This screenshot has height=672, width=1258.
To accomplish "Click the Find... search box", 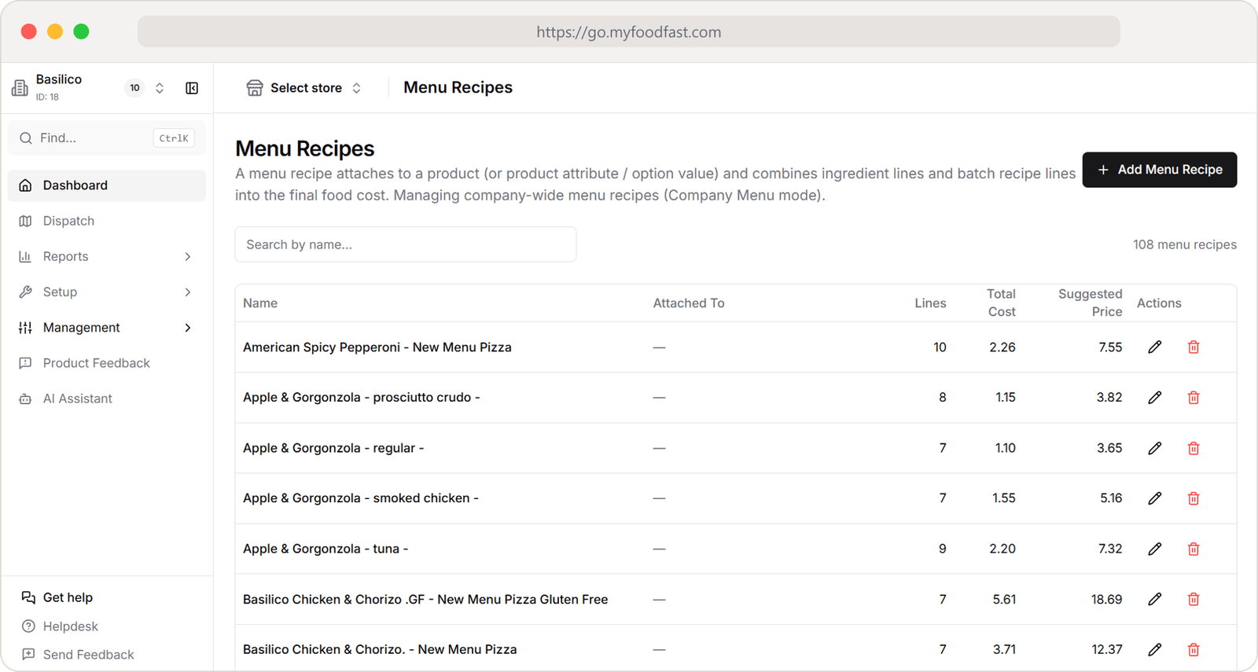I will [107, 138].
